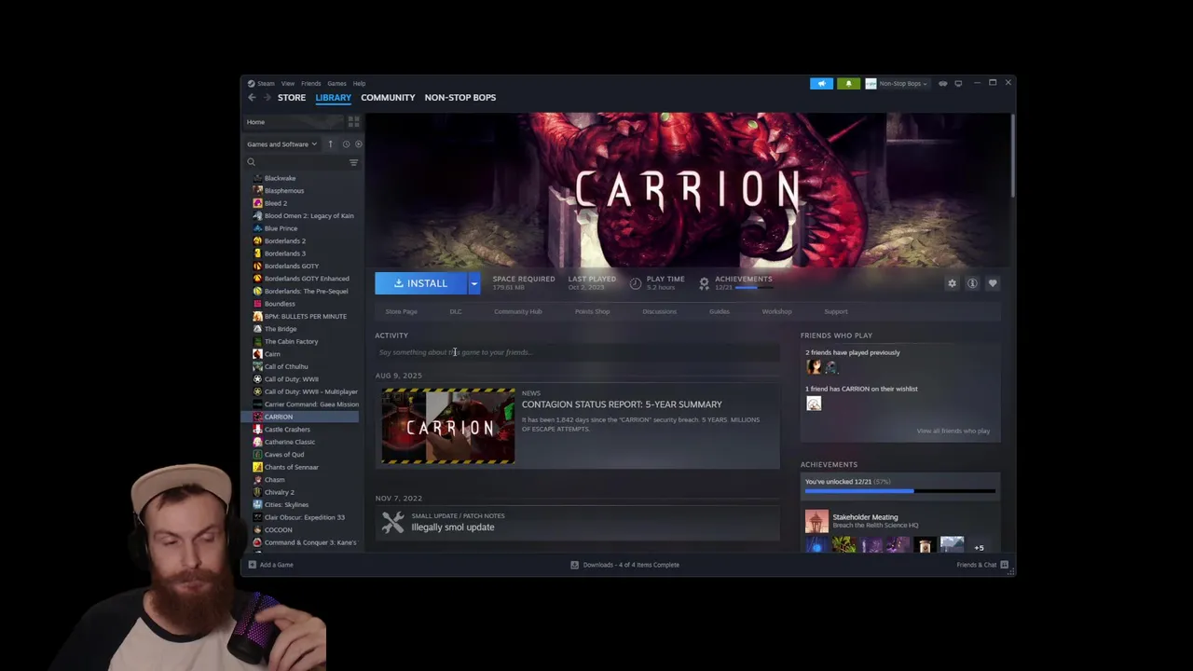Open Downloads 4 of 4 Items Complete
Viewport: 1193px width, 671px height.
[624, 565]
